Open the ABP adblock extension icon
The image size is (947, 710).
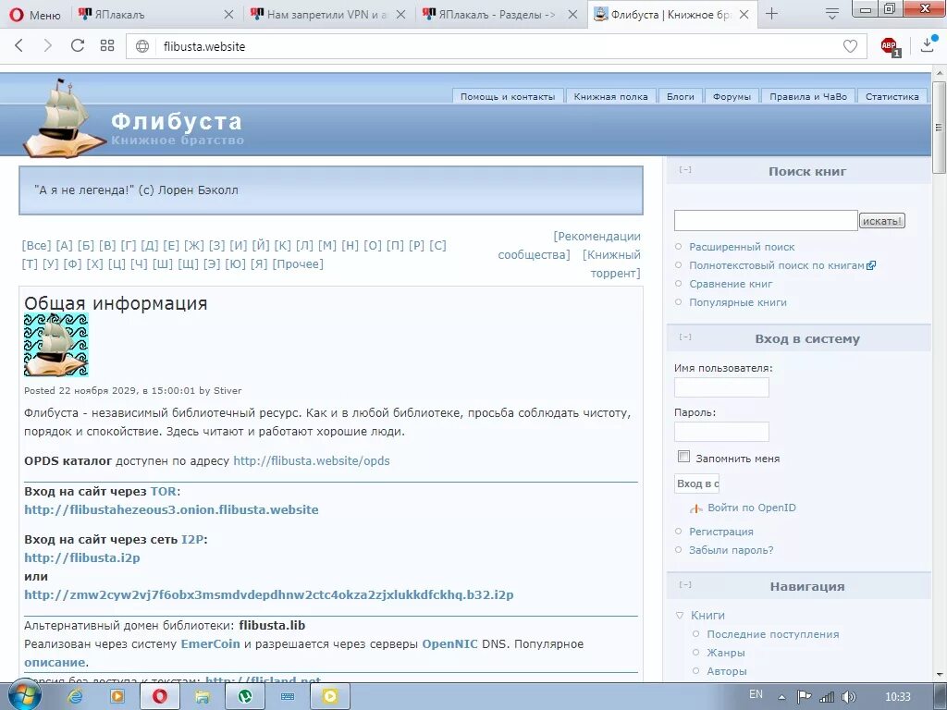pyautogui.click(x=890, y=46)
